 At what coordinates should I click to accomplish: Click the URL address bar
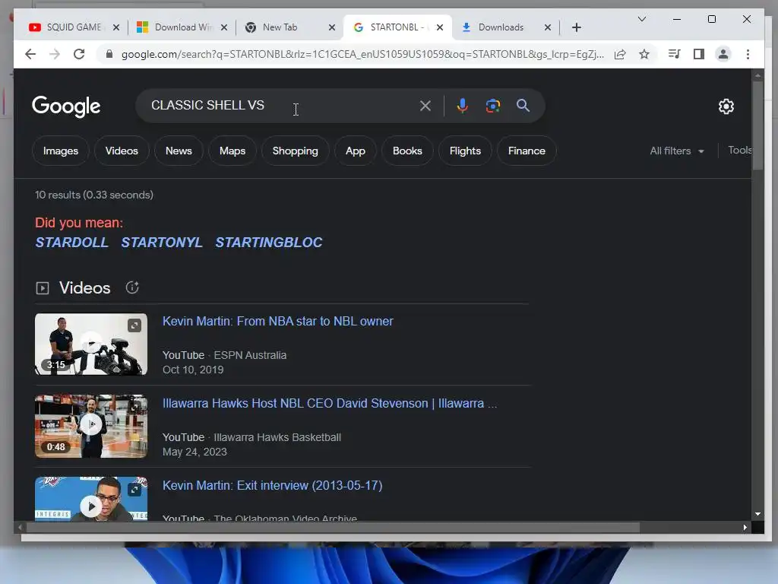click(362, 54)
